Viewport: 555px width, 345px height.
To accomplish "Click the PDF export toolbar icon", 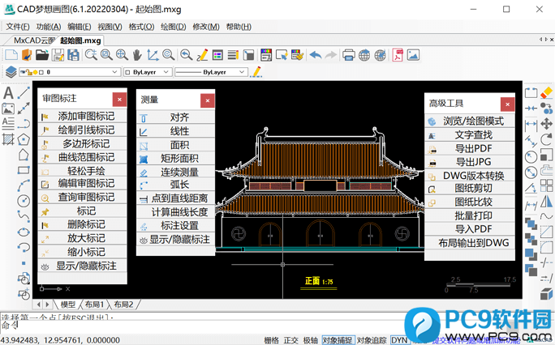I will click(398, 55).
